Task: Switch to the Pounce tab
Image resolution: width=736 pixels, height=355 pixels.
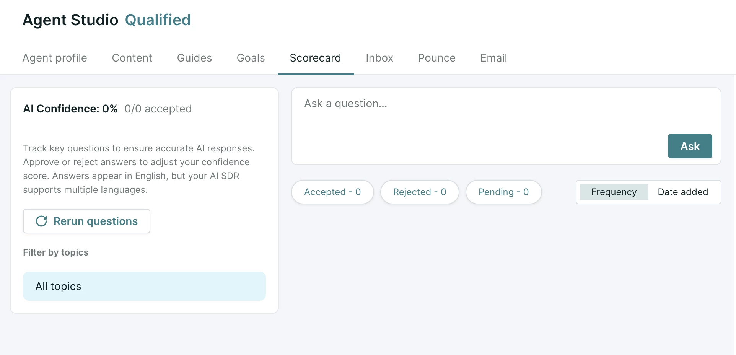Action: [x=437, y=58]
